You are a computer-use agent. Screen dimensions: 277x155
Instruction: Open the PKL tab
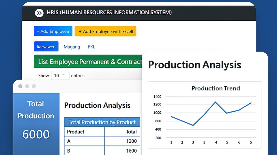click(x=91, y=46)
